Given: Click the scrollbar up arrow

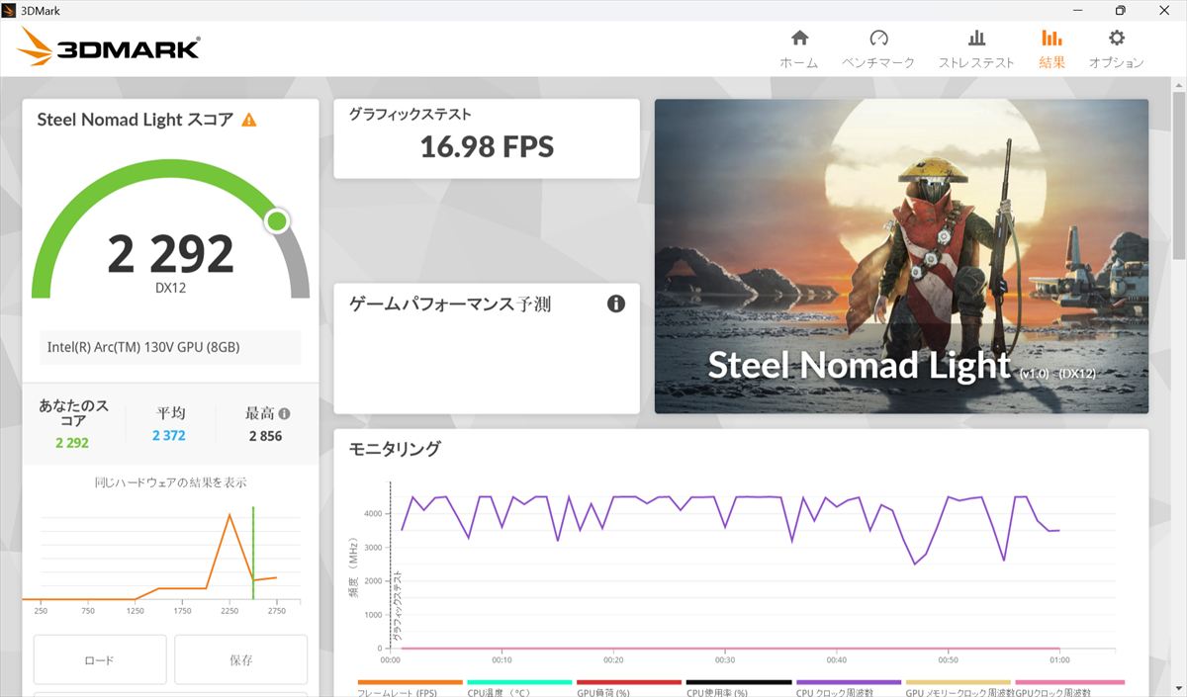Looking at the screenshot, I should click(1178, 85).
